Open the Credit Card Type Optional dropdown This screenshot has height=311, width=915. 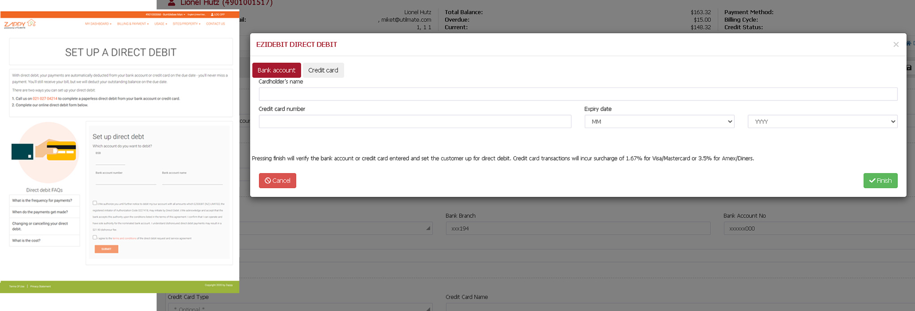(300, 307)
